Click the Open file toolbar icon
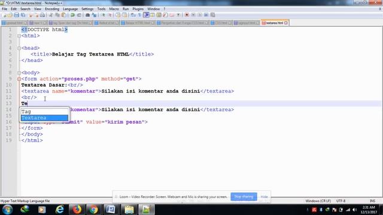383x215 pixels. point(10,15)
